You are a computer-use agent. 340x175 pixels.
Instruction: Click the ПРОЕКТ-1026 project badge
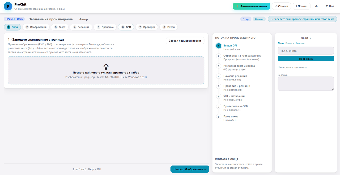click(x=14, y=19)
